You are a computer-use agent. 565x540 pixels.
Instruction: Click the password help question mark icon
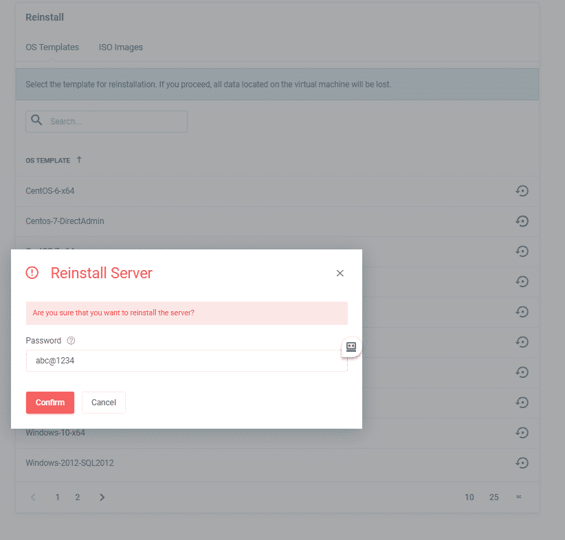(x=71, y=341)
